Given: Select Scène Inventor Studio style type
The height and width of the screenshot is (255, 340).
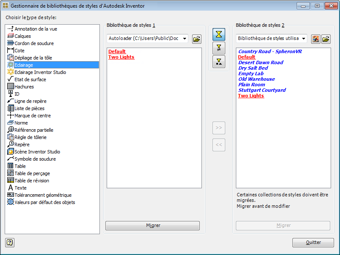Looking at the screenshot, I should [x=34, y=152].
